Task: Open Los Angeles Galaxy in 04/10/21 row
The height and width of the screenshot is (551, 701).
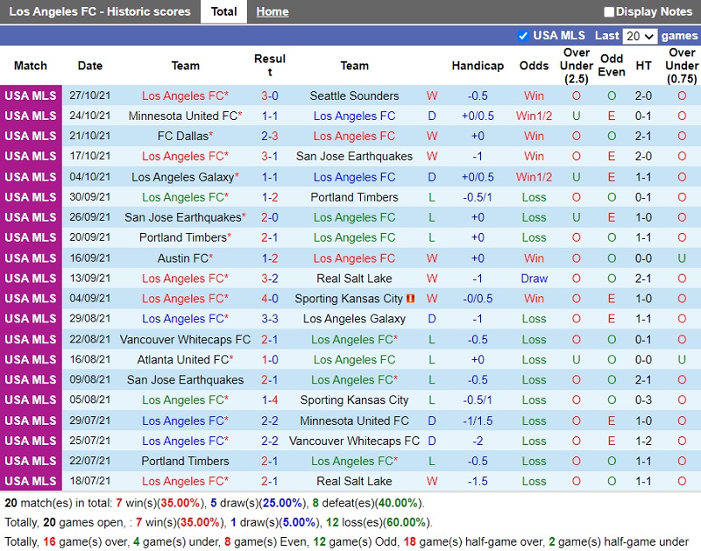Action: coord(182,177)
